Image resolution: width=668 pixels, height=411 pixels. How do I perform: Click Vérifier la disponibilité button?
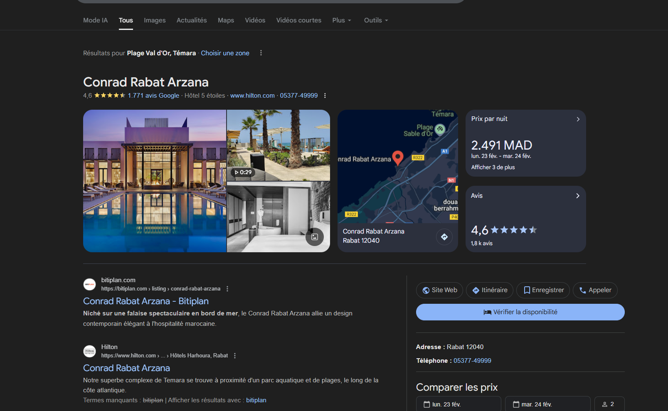coord(520,312)
